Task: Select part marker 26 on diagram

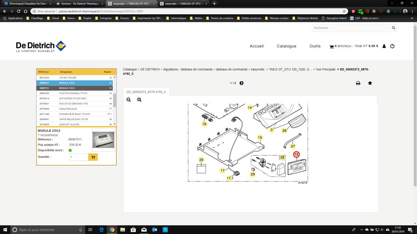Action: click(284, 131)
